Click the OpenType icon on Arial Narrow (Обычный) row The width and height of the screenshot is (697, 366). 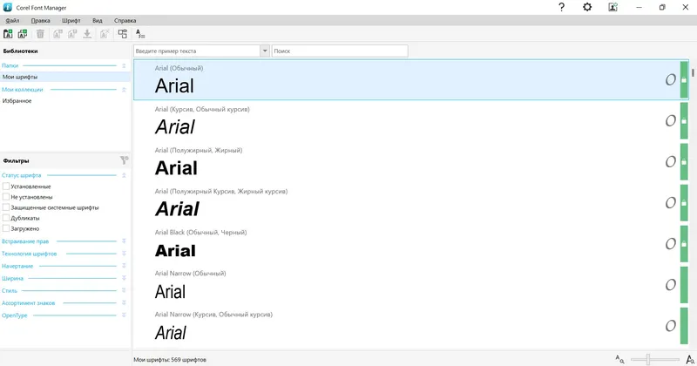click(670, 285)
